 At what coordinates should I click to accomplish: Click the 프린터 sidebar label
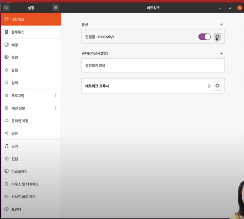click(x=16, y=209)
